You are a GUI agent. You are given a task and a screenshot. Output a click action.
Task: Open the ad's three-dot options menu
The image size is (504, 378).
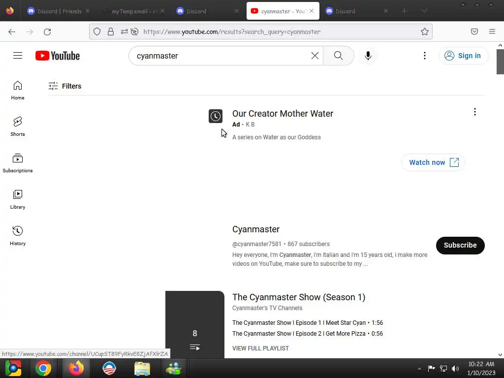[475, 112]
